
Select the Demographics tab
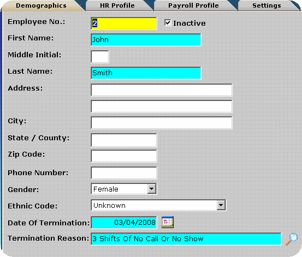41,5
